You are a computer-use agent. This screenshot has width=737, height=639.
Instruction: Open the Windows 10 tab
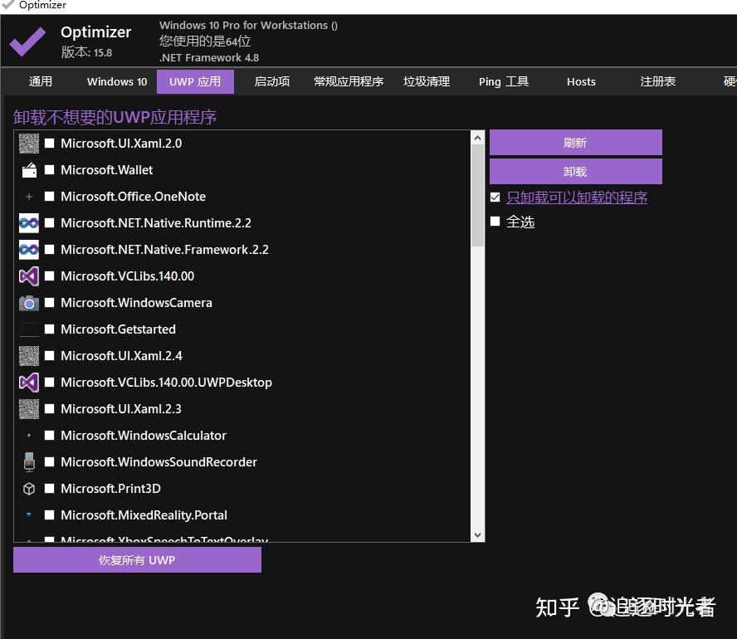coord(117,82)
